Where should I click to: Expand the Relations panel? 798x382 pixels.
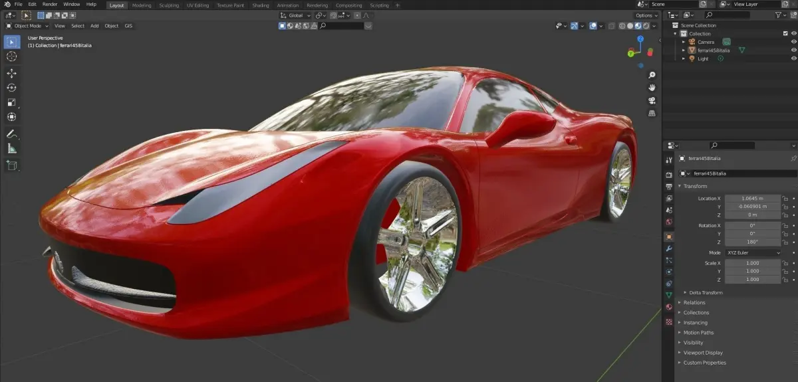coord(694,302)
